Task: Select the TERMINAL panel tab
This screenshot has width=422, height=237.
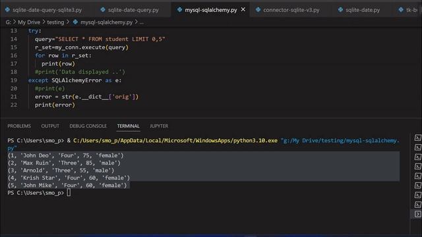Action: coord(128,126)
